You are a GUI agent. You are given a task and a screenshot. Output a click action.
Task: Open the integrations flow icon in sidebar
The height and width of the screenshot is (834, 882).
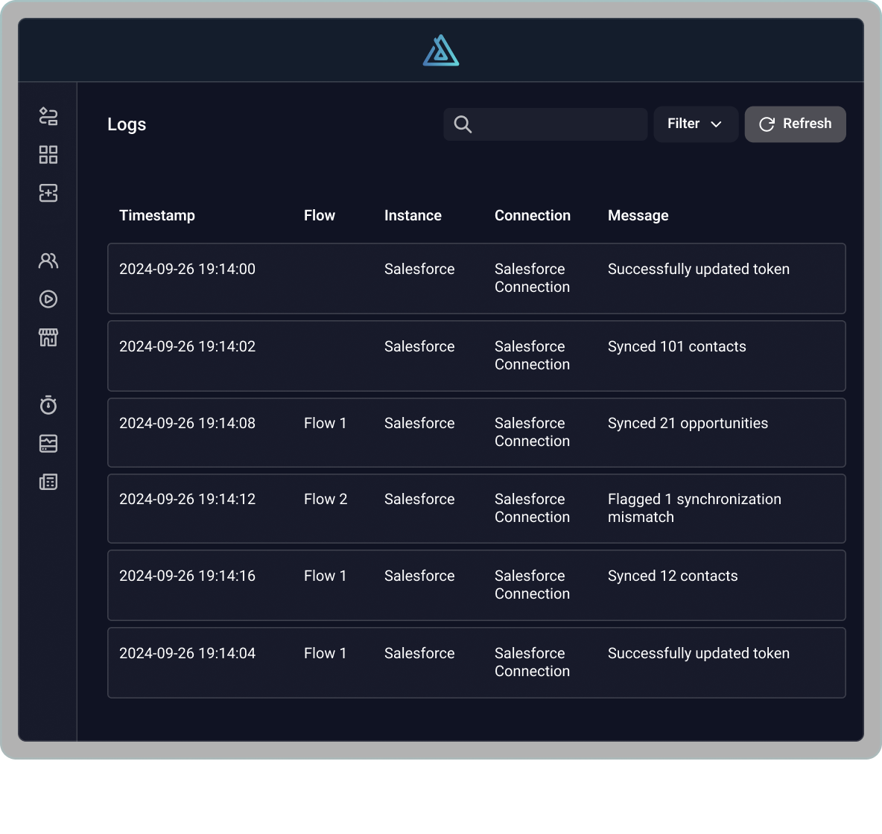[x=48, y=116]
